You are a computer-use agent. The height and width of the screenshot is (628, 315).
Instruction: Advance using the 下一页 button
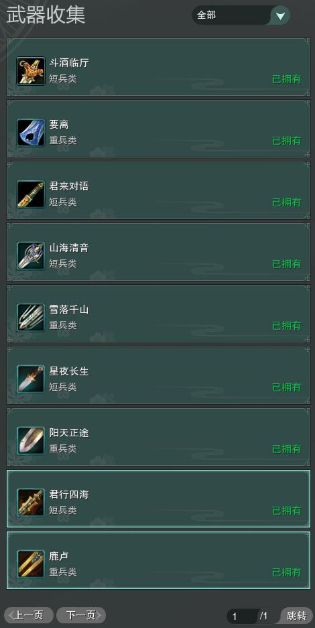81,615
